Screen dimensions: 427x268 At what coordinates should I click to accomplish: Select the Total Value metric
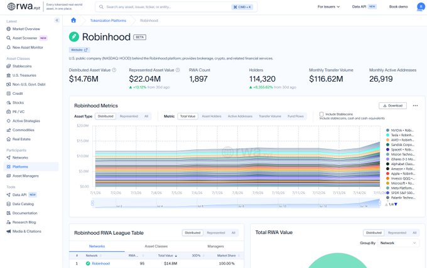pos(188,116)
